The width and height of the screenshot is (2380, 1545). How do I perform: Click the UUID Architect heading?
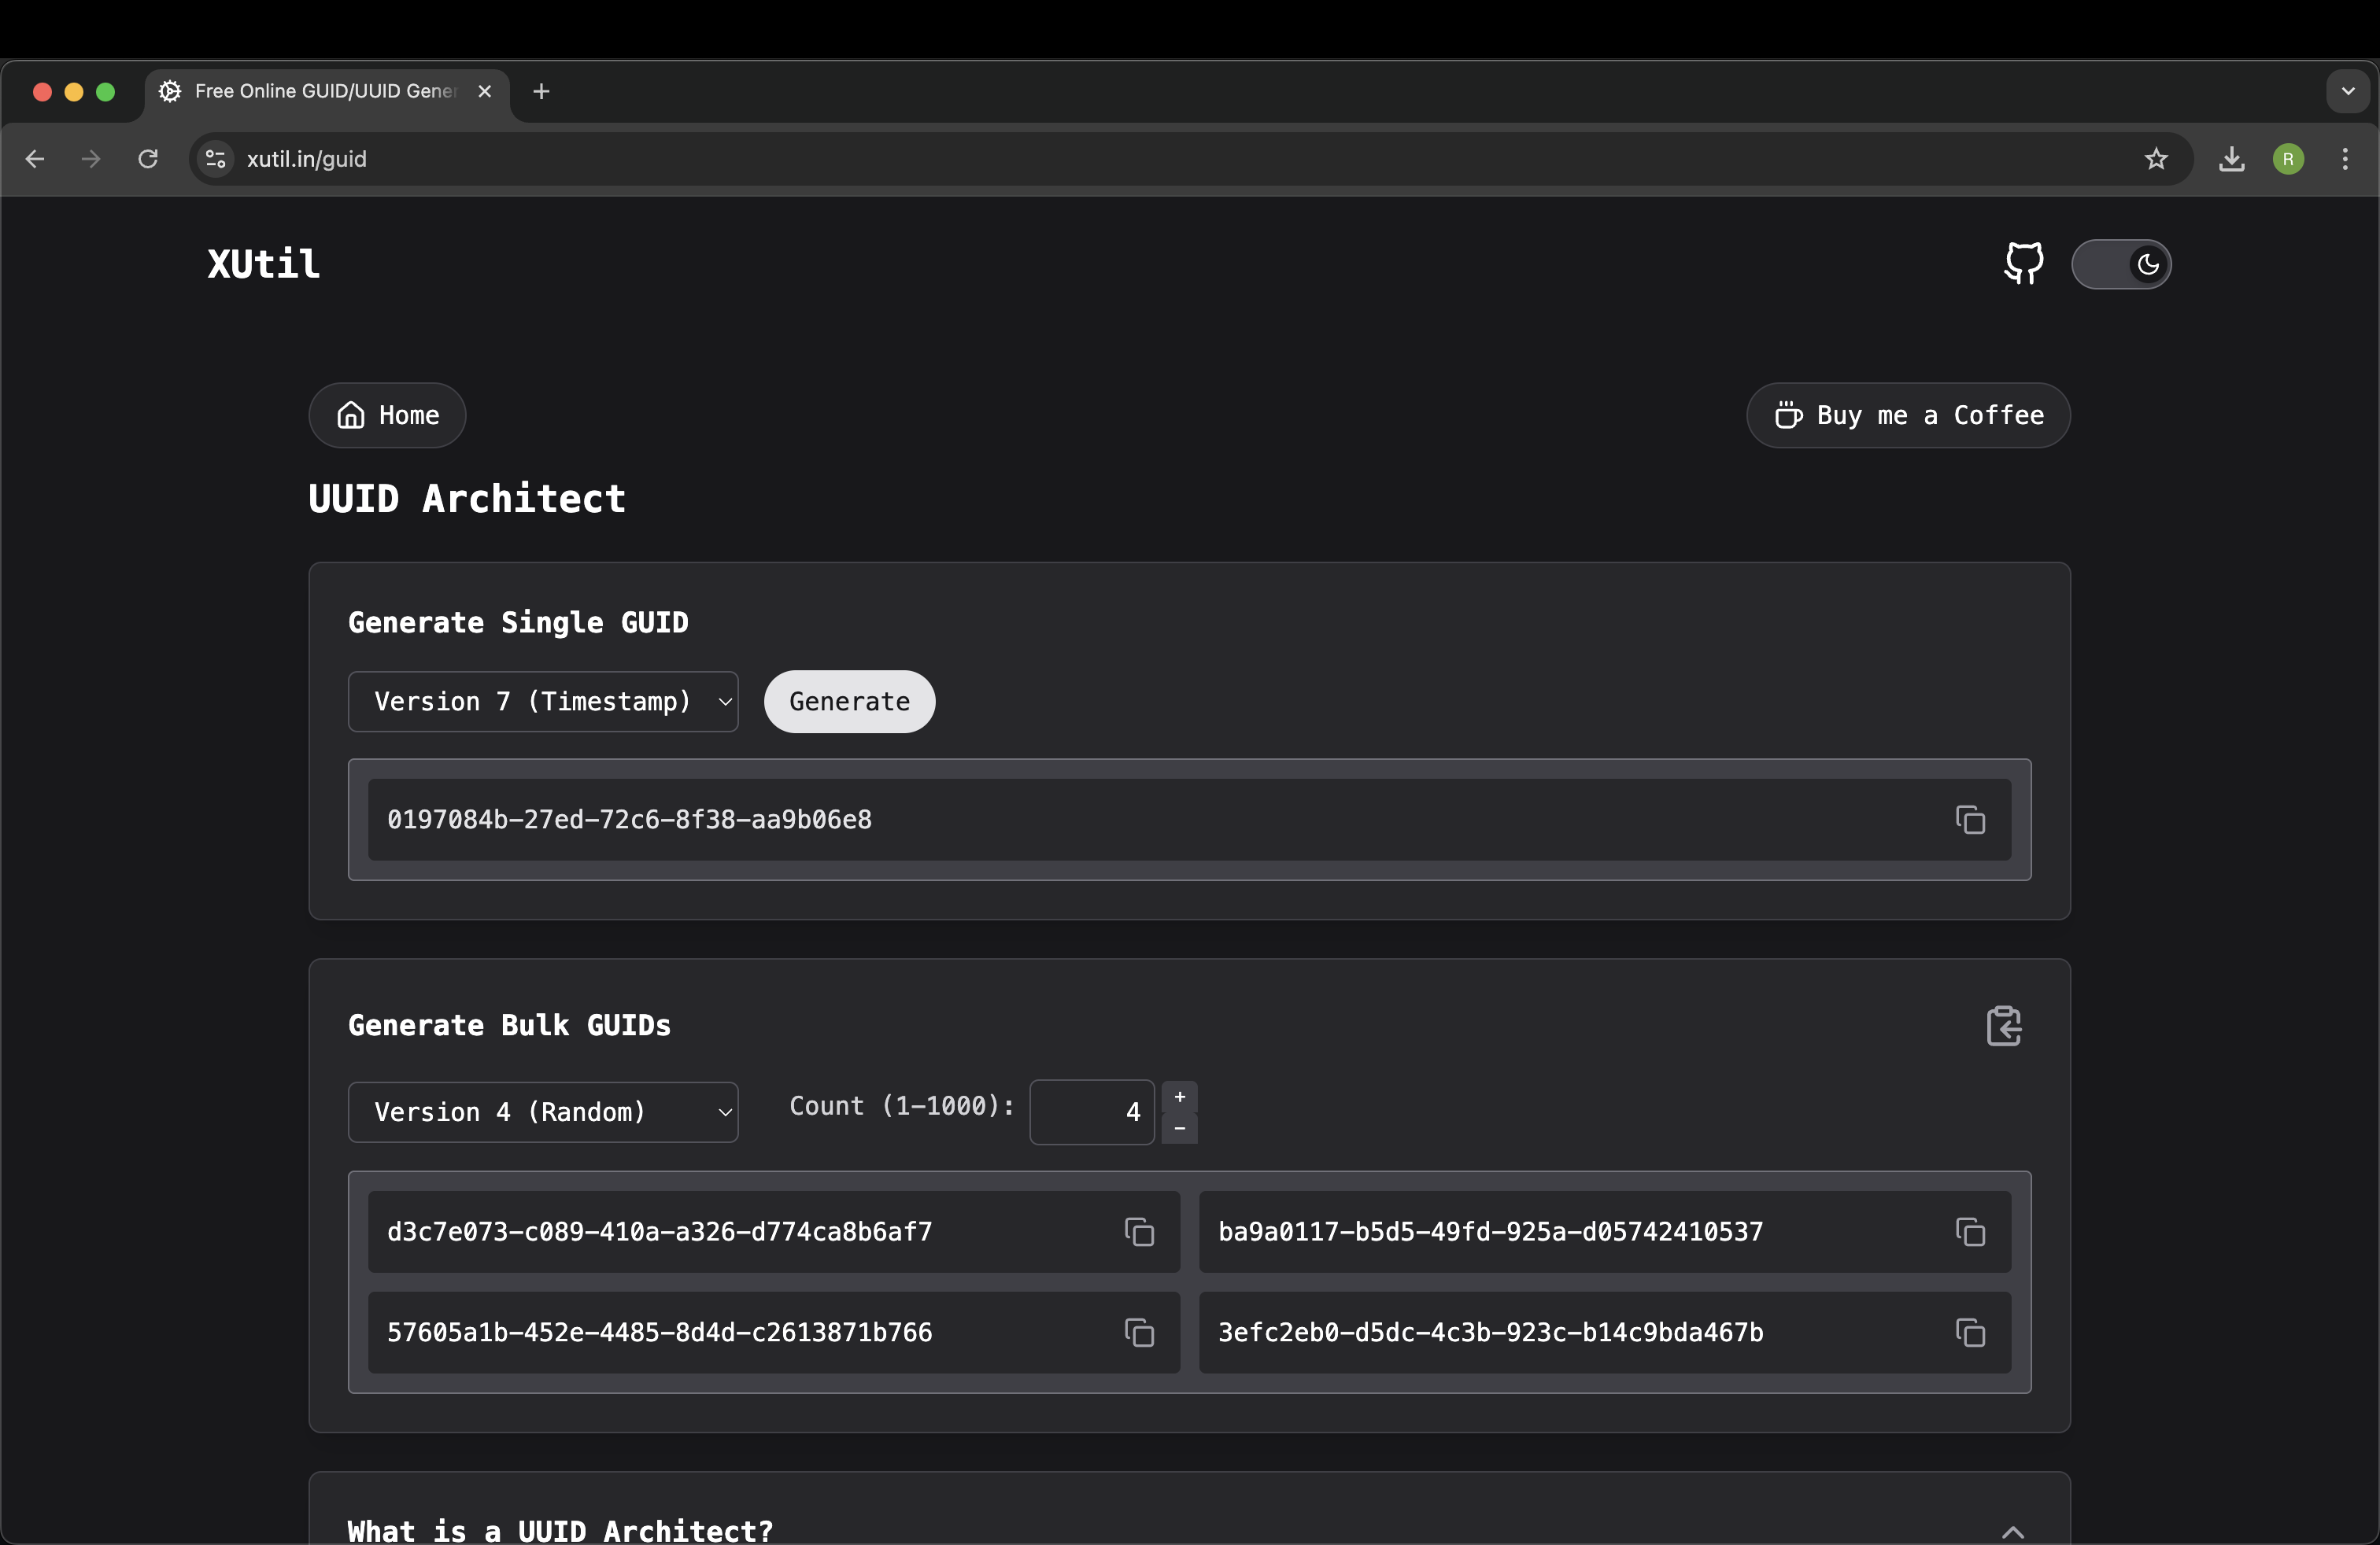coord(466,499)
